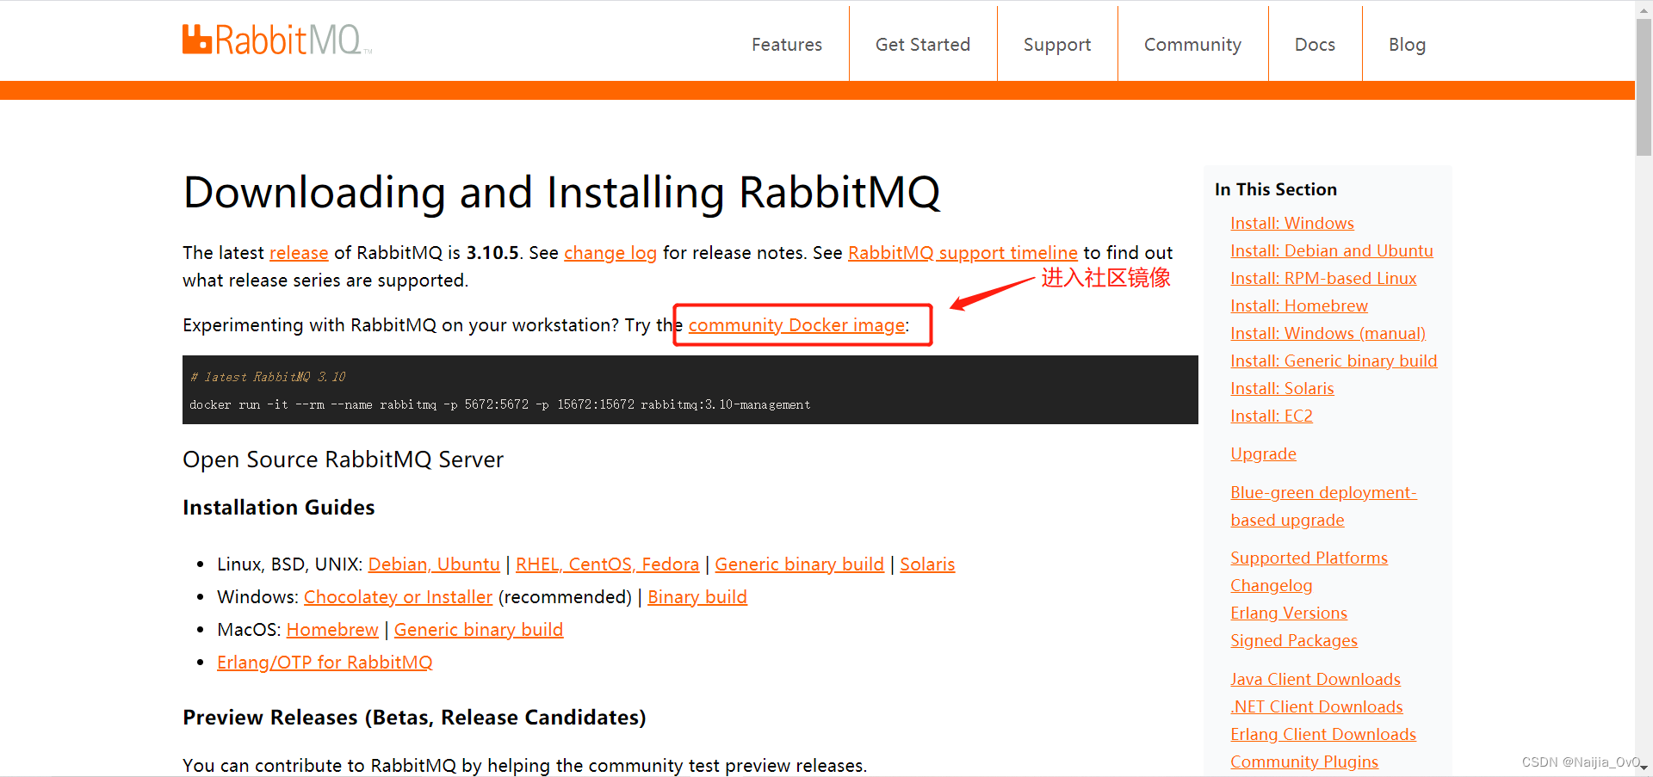This screenshot has width=1653, height=777.
Task: Open Erlang Client Downloads link
Action: 1322,735
